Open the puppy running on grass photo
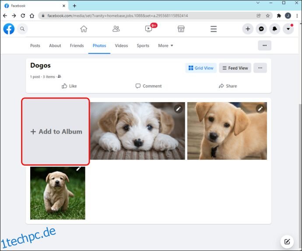Image resolution: width=302 pixels, height=251 pixels. click(x=58, y=193)
